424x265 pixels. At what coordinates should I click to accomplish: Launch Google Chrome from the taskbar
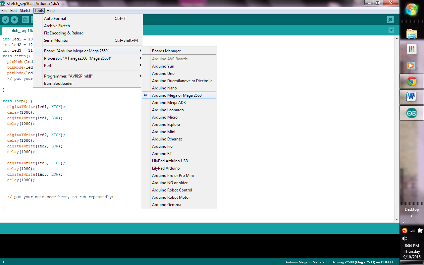[x=412, y=81]
